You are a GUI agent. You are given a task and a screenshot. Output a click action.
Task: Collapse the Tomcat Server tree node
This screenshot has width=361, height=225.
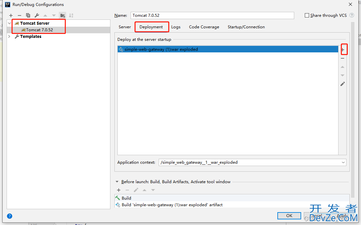[x=10, y=23]
